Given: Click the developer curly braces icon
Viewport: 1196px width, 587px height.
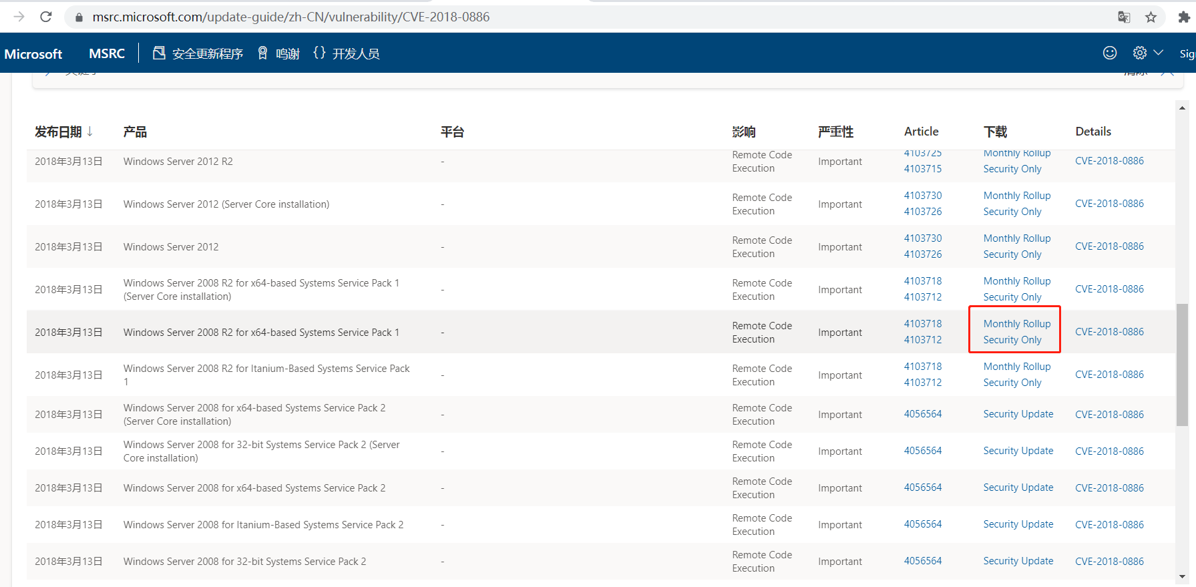Looking at the screenshot, I should pos(319,53).
